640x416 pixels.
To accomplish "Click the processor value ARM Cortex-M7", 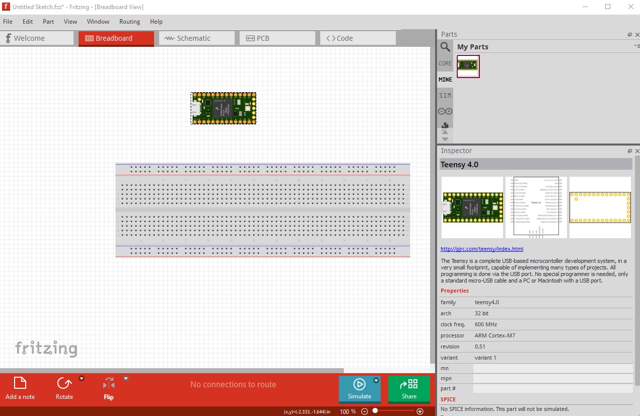I will [x=495, y=335].
